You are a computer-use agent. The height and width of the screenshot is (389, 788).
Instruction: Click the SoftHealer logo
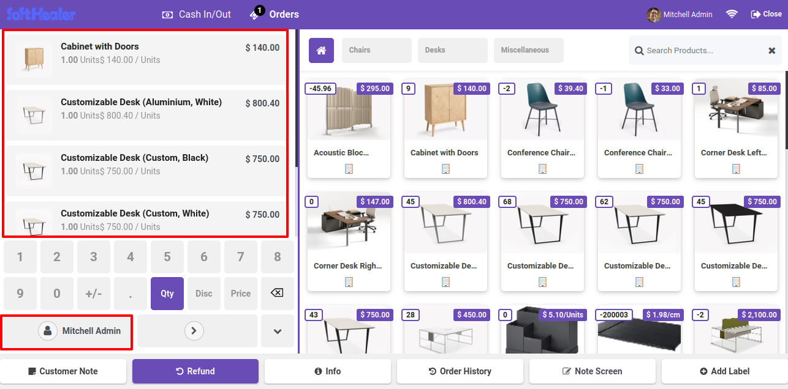tap(41, 14)
